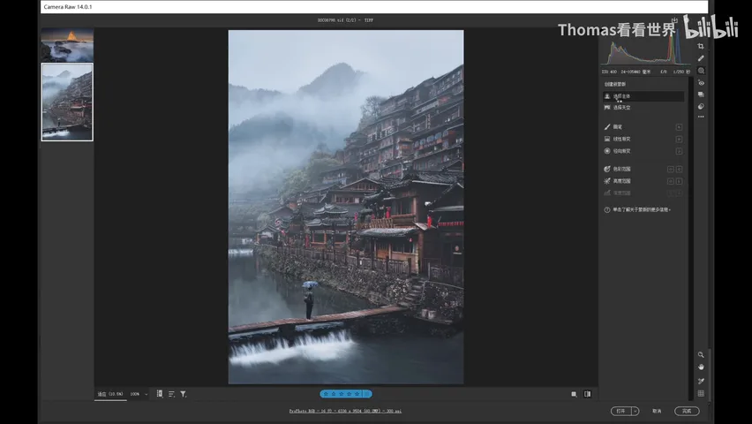This screenshot has height=424, width=752.
Task: Click the help info icon about masks
Action: [606, 210]
